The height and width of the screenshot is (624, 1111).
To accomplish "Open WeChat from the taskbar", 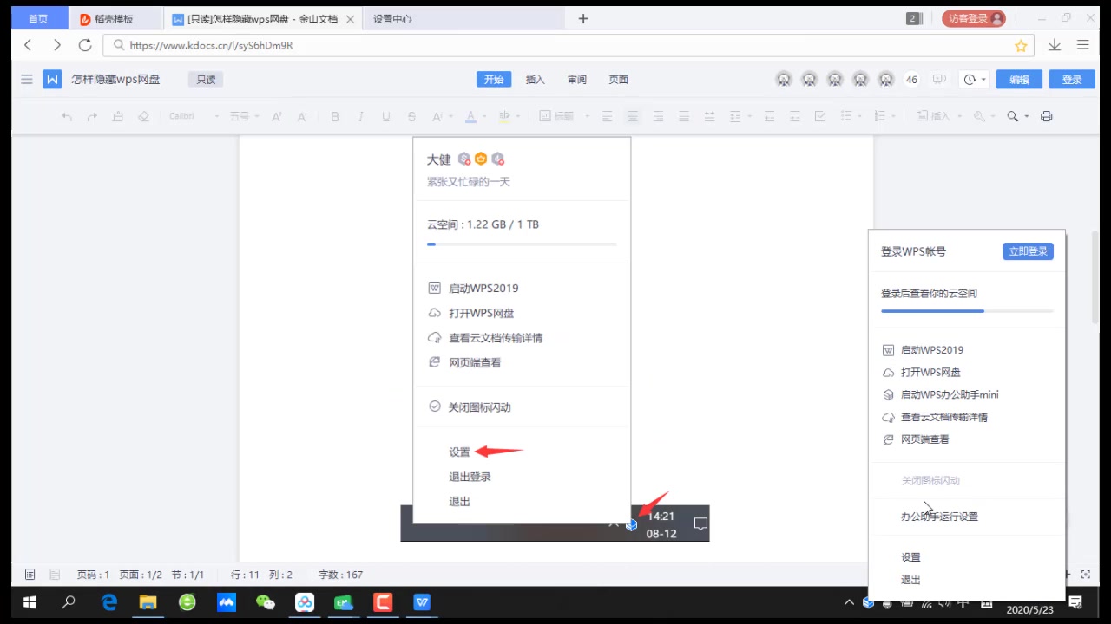I will (265, 602).
